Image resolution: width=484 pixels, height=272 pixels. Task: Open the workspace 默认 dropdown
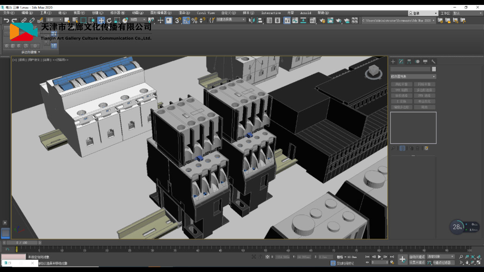(467, 13)
